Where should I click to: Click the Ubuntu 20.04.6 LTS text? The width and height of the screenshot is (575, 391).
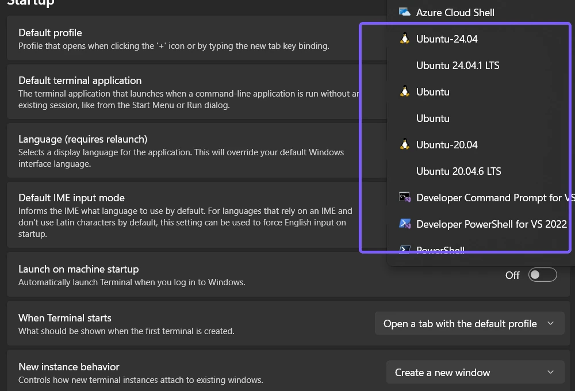click(458, 171)
